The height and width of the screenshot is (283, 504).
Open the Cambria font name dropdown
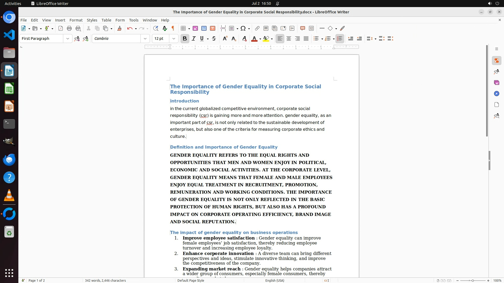[145, 39]
